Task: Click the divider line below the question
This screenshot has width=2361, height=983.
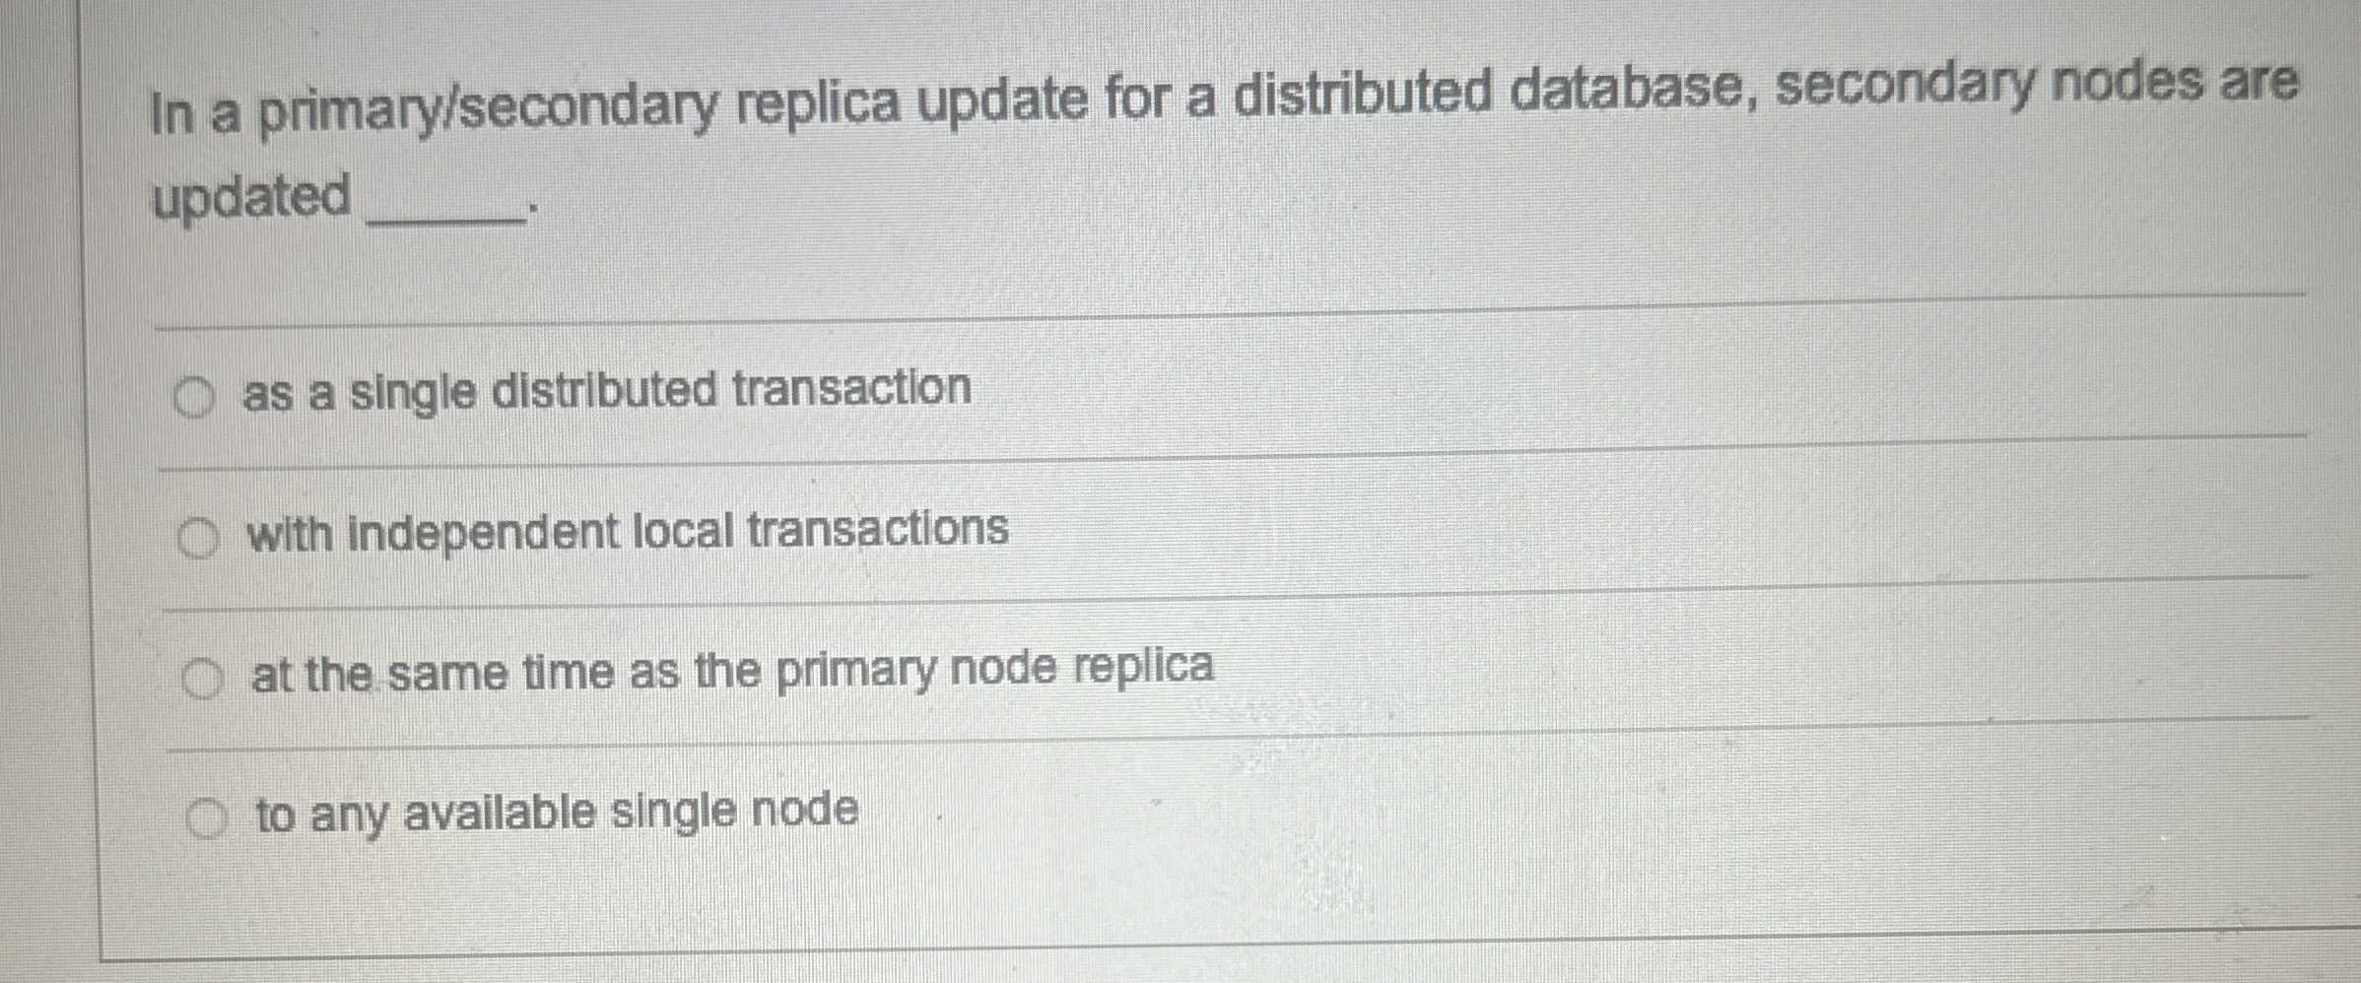Action: tap(1182, 315)
